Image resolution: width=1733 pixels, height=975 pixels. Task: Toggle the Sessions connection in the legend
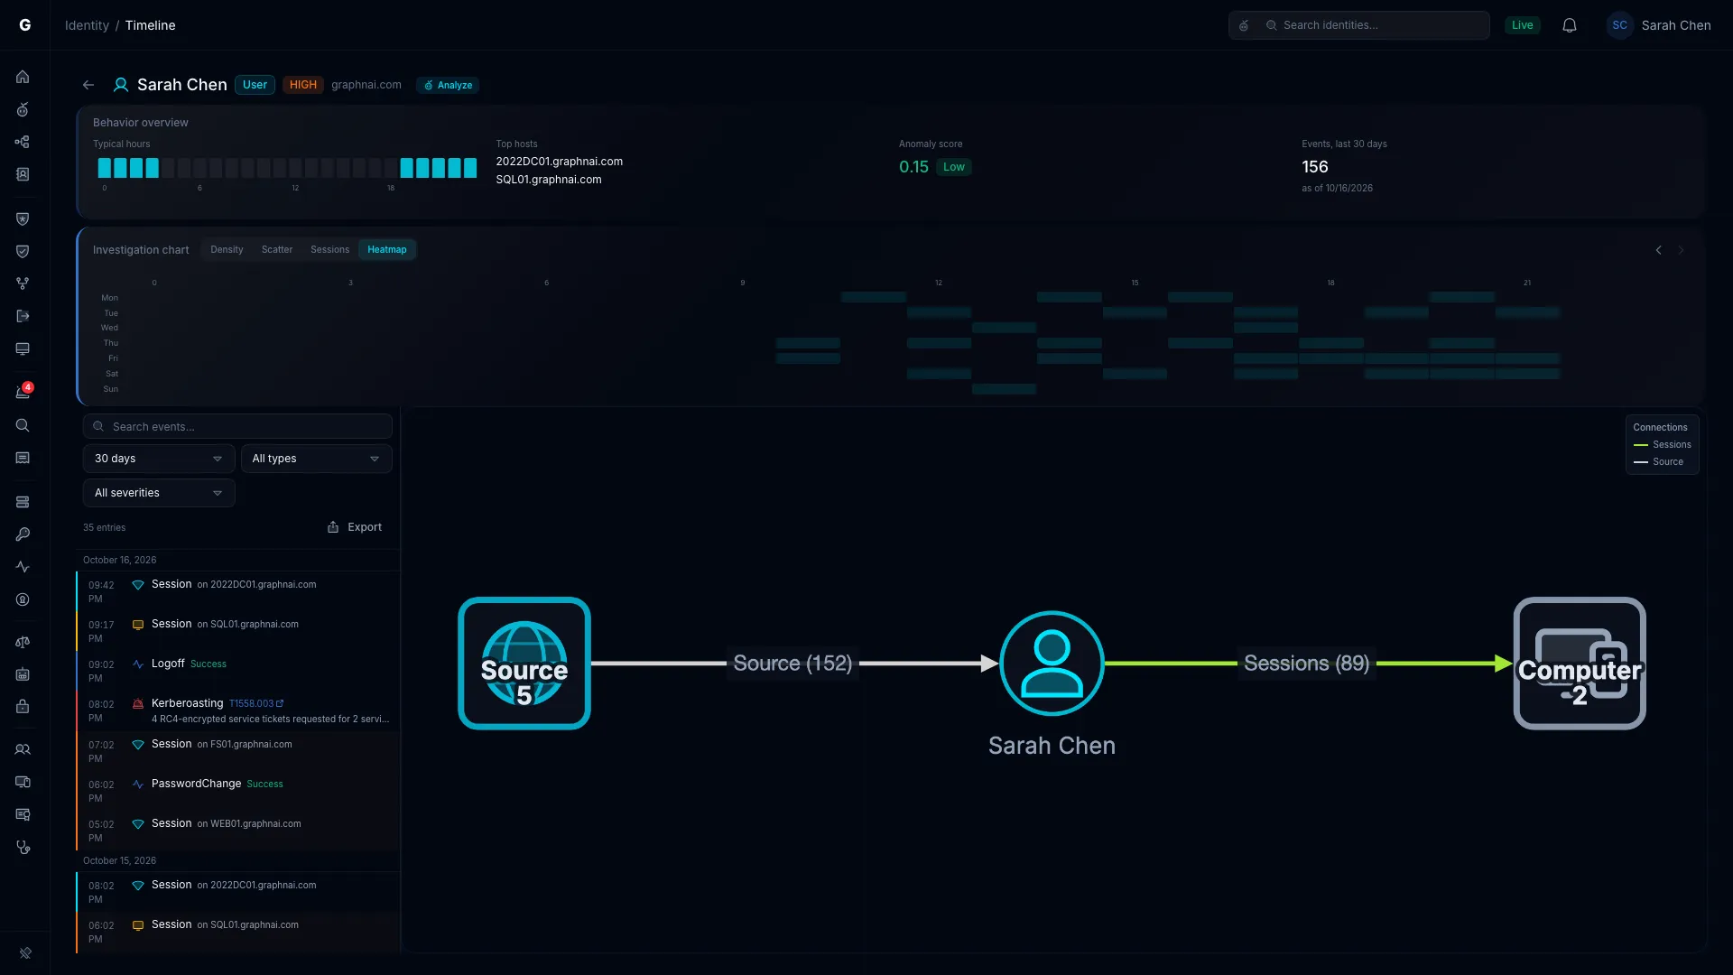point(1662,445)
